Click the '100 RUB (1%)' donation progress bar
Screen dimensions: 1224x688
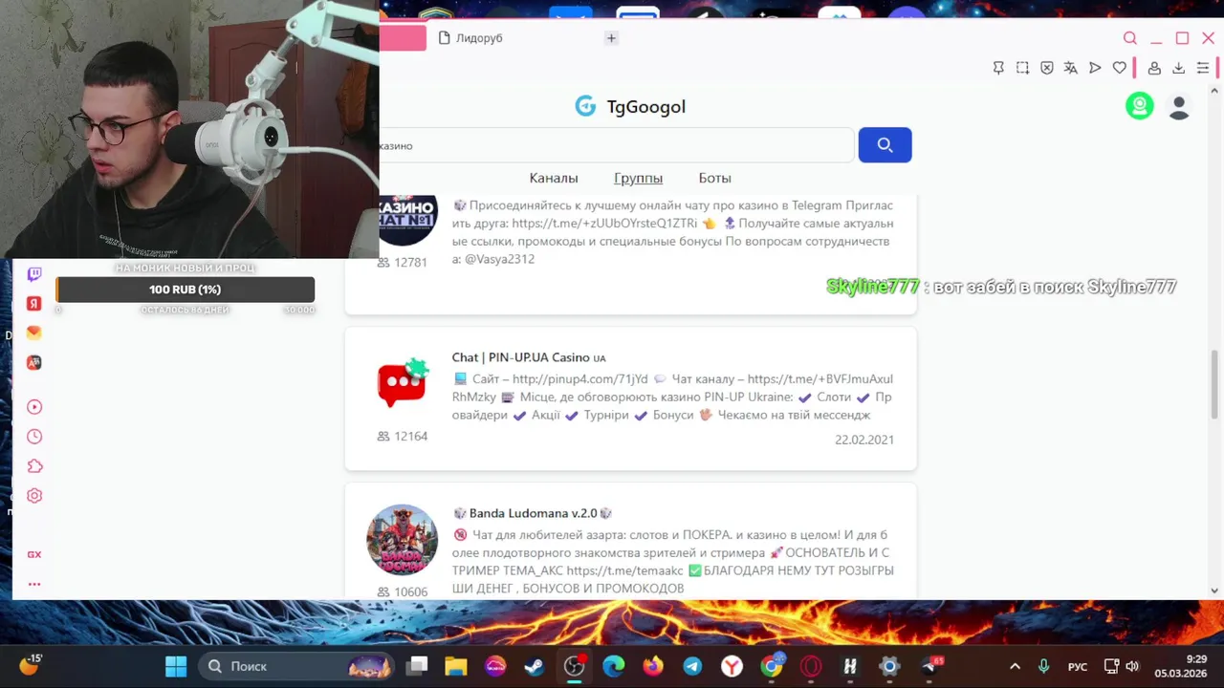(x=185, y=290)
